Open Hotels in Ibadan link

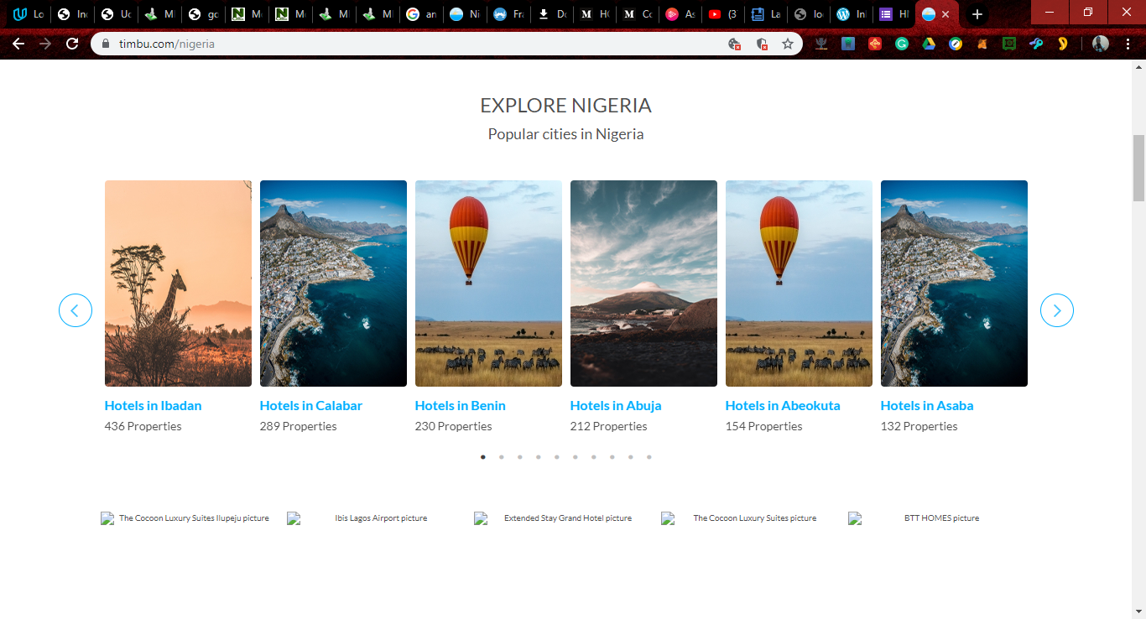point(153,405)
